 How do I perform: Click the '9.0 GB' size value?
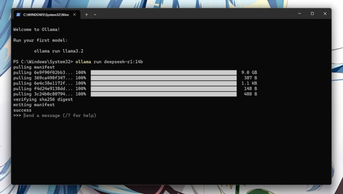click(249, 73)
